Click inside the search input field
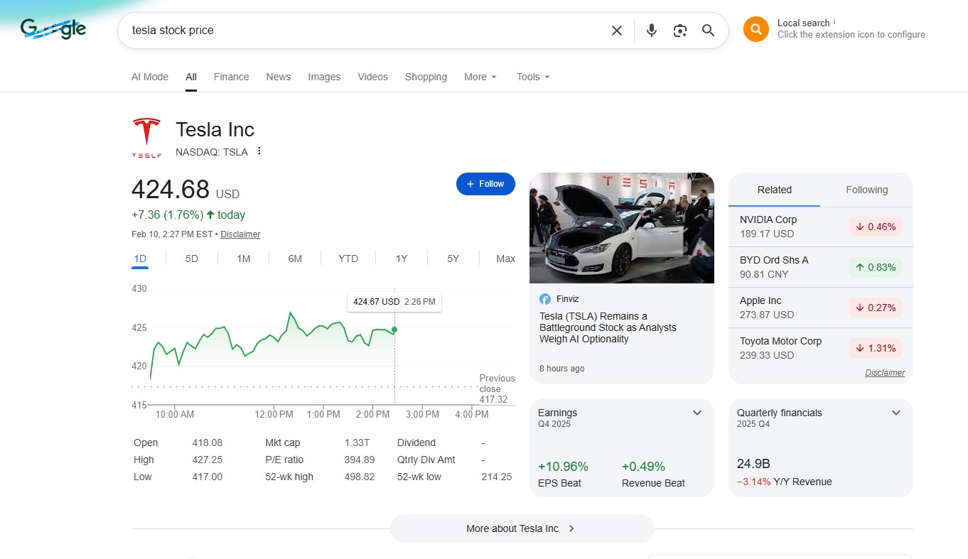The image size is (968, 559). 355,30
